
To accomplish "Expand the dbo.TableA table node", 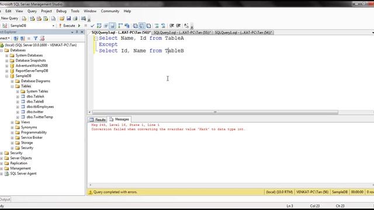I will tap(18, 97).
